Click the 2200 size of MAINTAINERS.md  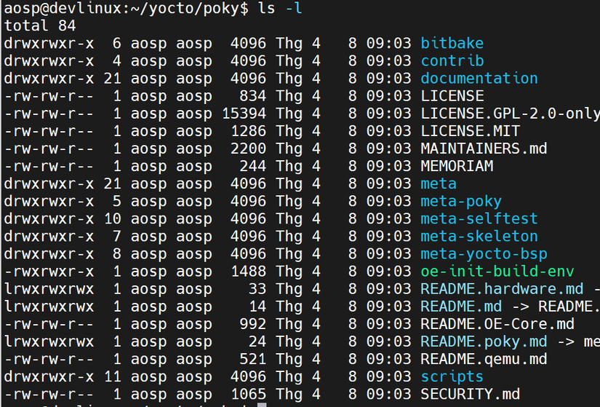[248, 149]
